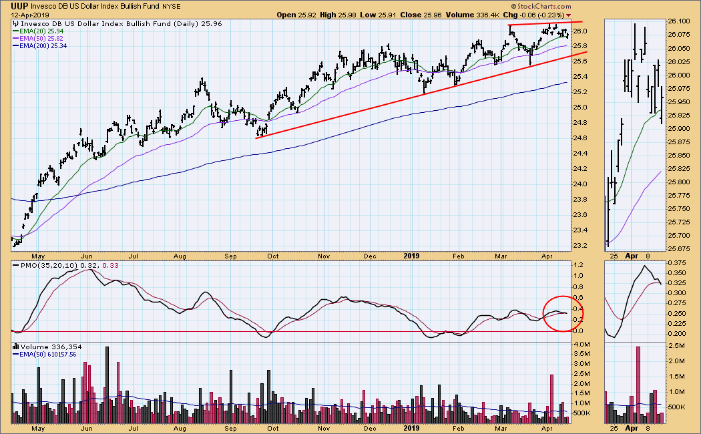Click the 25.6 price axis label
The height and width of the screenshot is (434, 701).
pos(580,61)
